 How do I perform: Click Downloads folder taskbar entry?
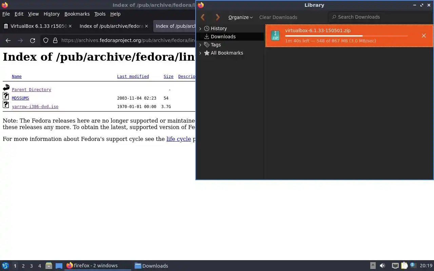tap(151, 266)
